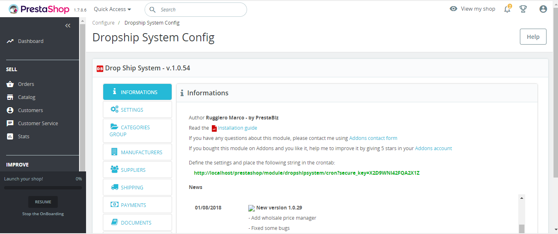This screenshot has height=234, width=558.
Task: Select the MANUFACTURERS tab
Action: [137, 152]
